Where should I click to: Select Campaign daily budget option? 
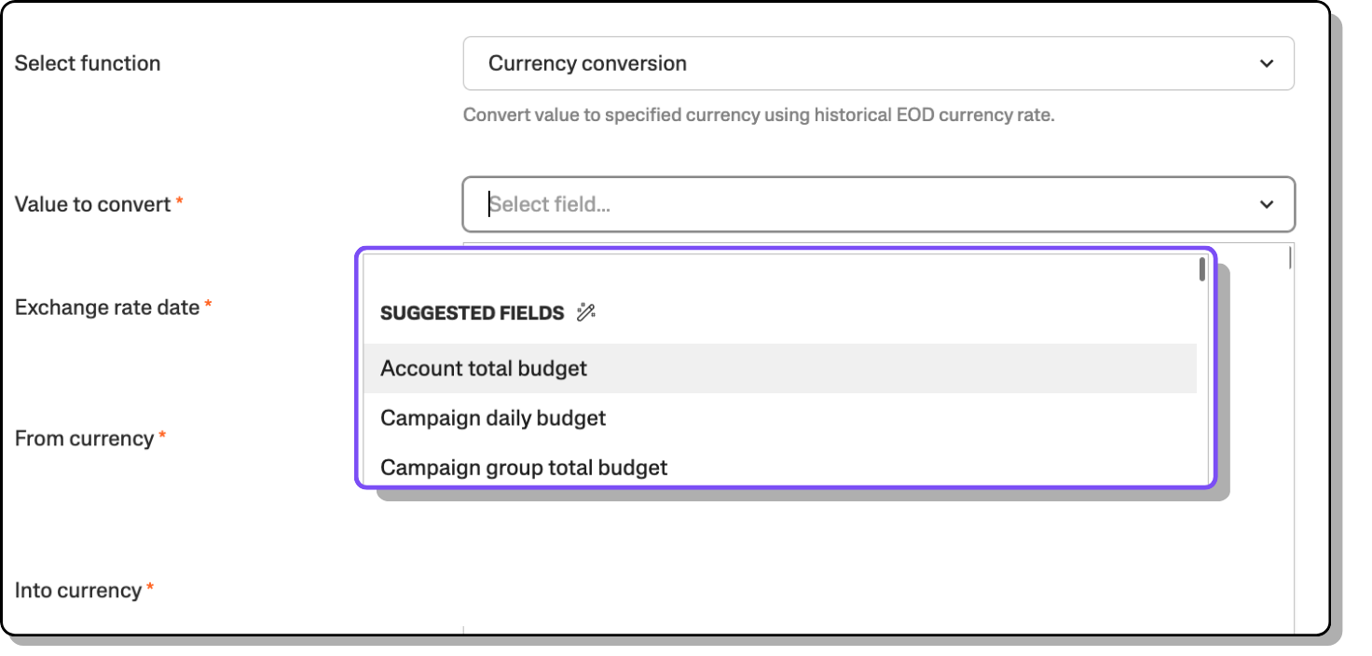tap(493, 417)
